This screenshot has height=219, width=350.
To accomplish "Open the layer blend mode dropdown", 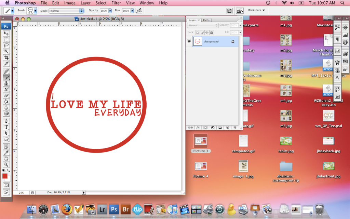I will tap(202, 25).
